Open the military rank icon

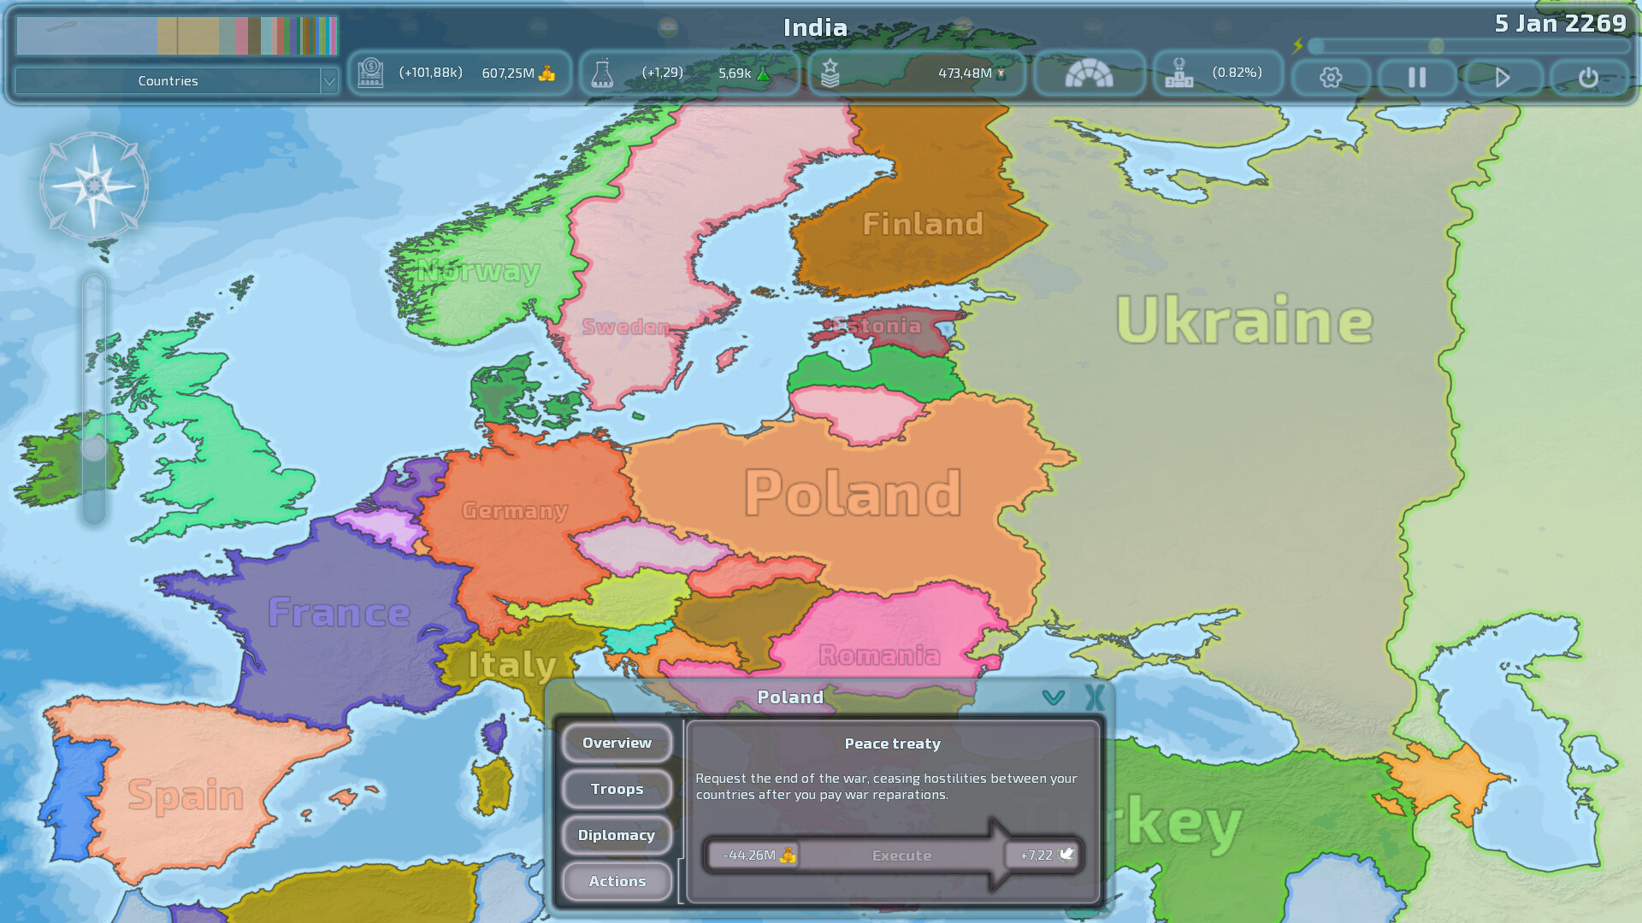tap(830, 73)
